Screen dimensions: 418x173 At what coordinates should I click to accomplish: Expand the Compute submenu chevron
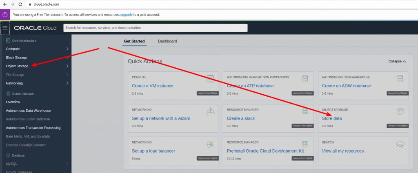(67, 49)
